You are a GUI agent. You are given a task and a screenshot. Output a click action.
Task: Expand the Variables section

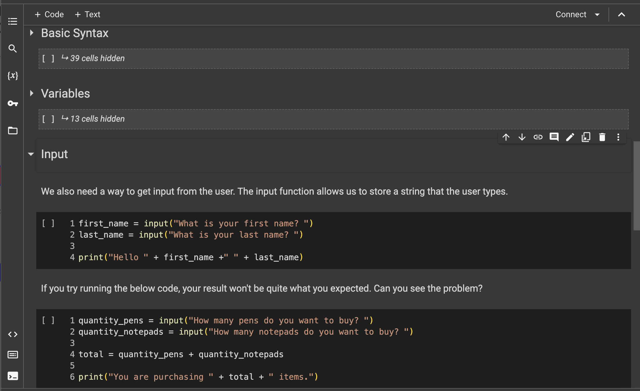tap(31, 93)
